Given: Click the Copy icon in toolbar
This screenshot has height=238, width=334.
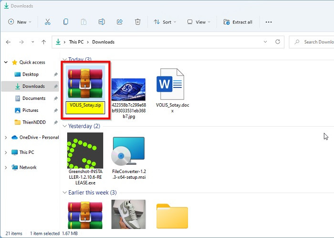Looking at the screenshot, I should click(x=66, y=22).
